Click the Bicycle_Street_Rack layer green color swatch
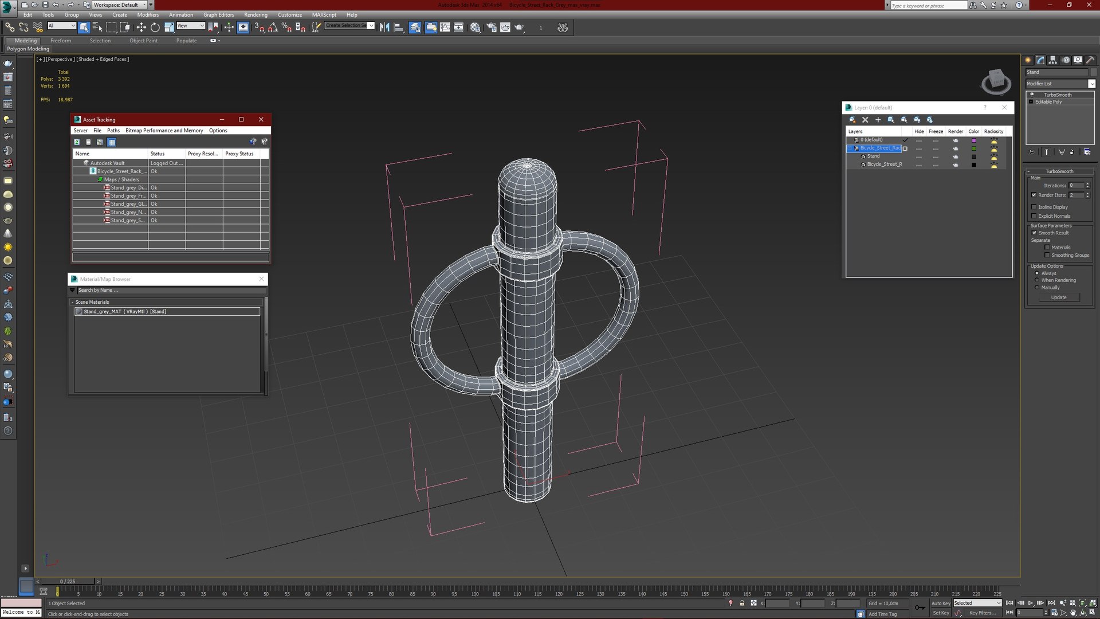 coord(973,148)
